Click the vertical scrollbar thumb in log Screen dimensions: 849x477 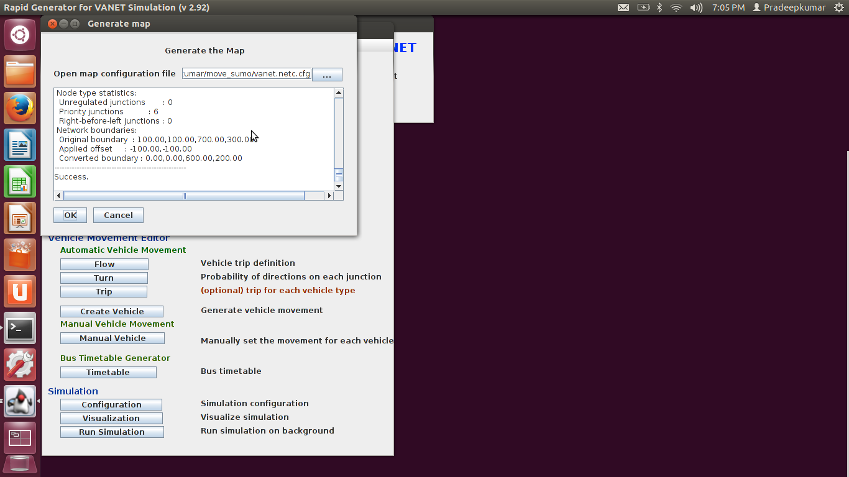point(339,175)
